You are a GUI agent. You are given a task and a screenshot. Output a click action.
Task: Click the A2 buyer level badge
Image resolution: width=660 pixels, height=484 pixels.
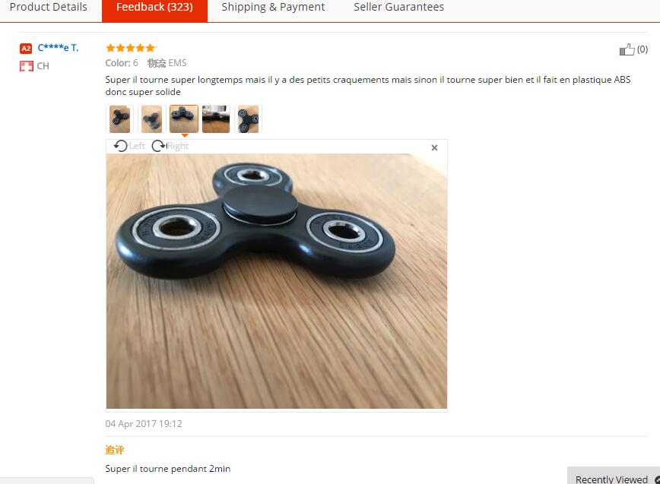point(26,49)
